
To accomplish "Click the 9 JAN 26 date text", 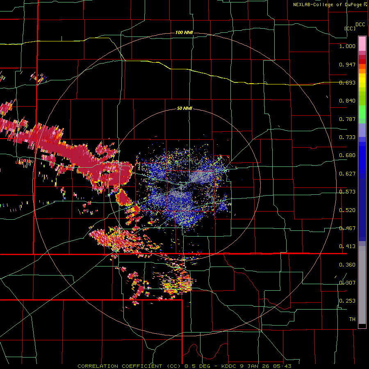I will point(255,366).
